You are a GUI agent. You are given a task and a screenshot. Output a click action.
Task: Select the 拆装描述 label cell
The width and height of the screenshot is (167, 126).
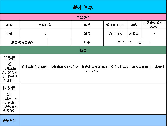point(10,99)
